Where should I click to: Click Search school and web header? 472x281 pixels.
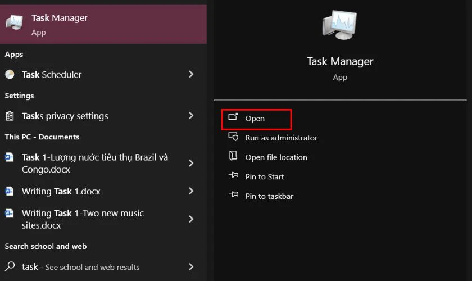(x=46, y=246)
